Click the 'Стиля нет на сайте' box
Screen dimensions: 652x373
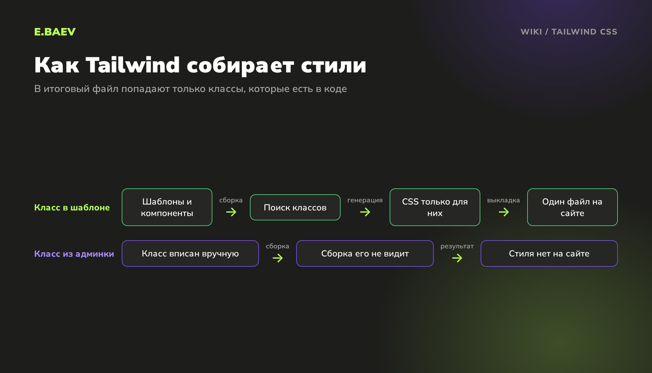[x=549, y=253]
